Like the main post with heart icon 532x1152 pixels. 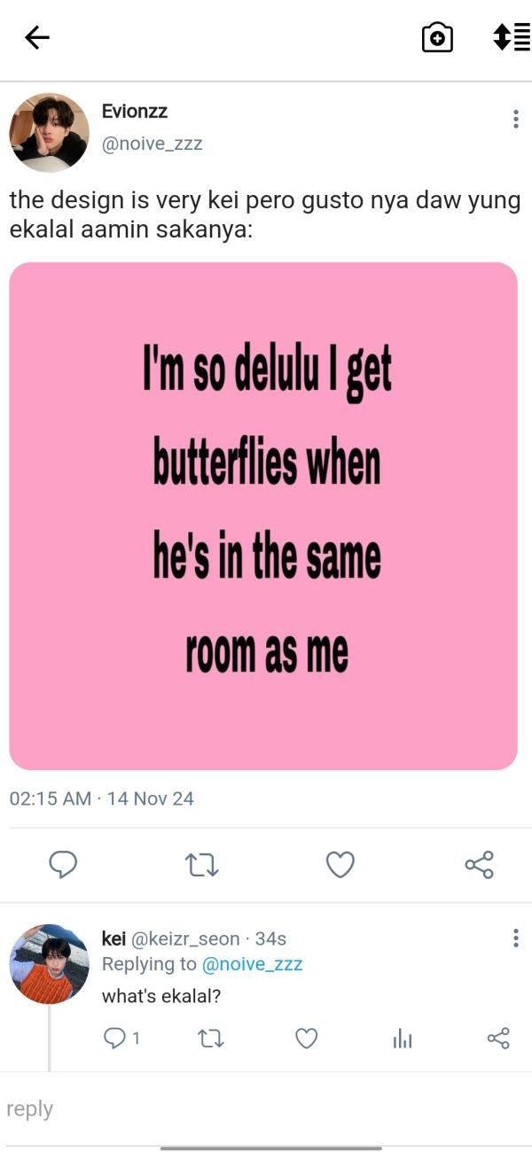tap(340, 864)
